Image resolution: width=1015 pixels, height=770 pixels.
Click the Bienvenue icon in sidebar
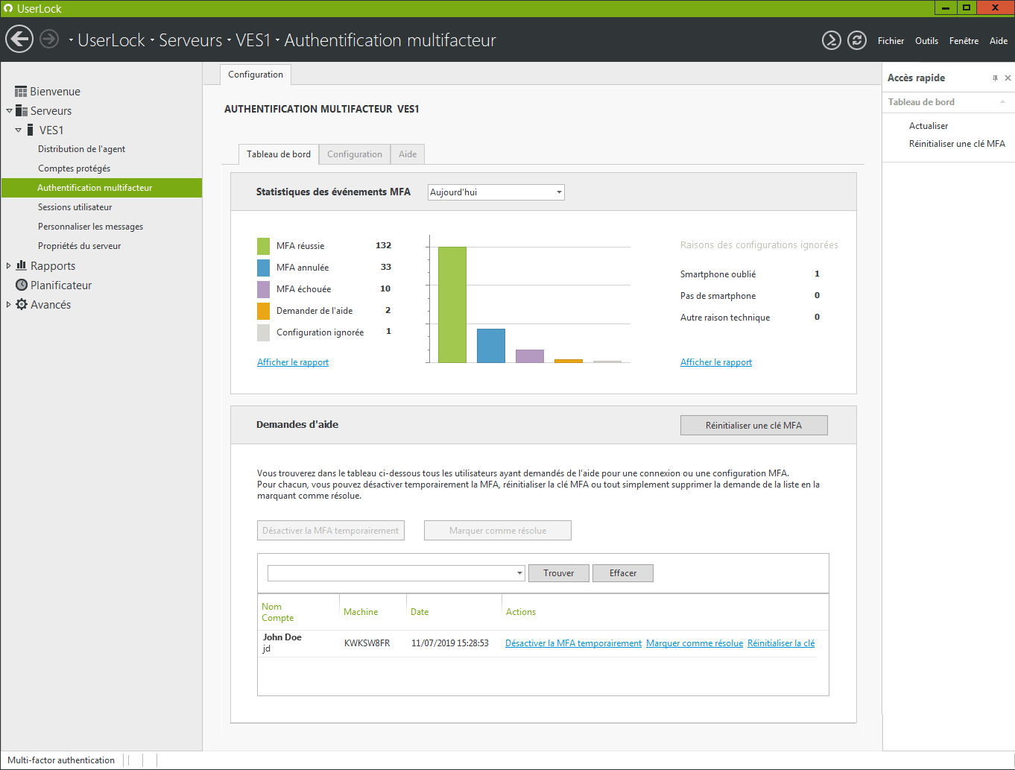[21, 91]
